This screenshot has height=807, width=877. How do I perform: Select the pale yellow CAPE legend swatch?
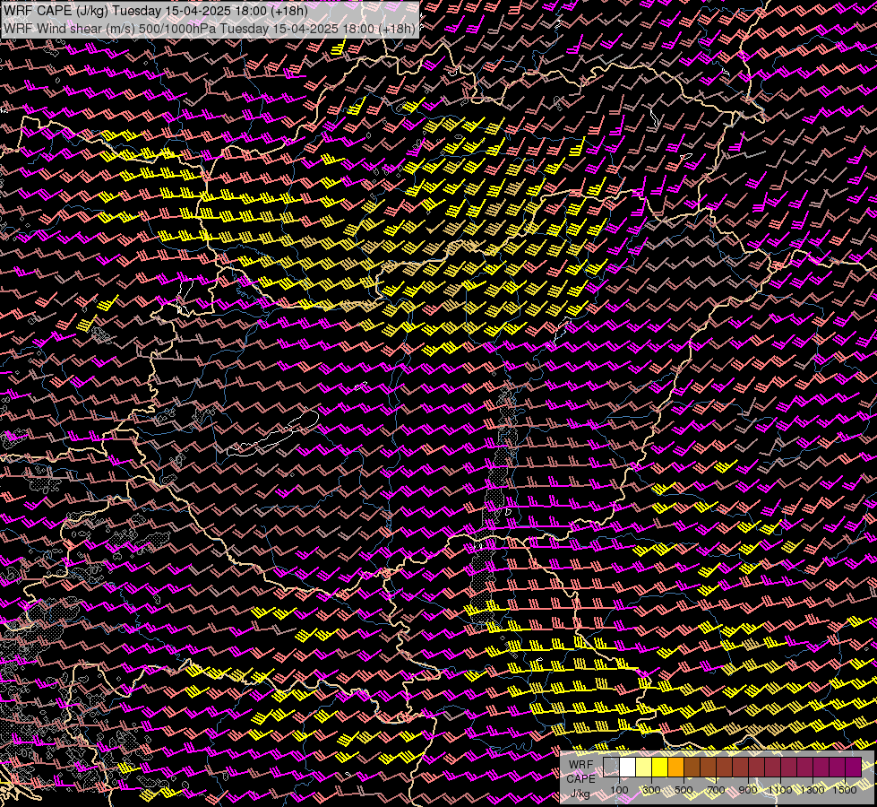[644, 767]
